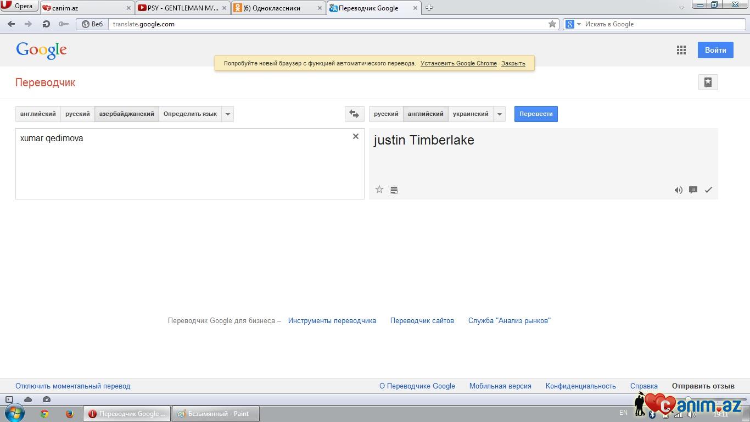Click the checkmark rate translation icon
This screenshot has width=750, height=422.
708,190
